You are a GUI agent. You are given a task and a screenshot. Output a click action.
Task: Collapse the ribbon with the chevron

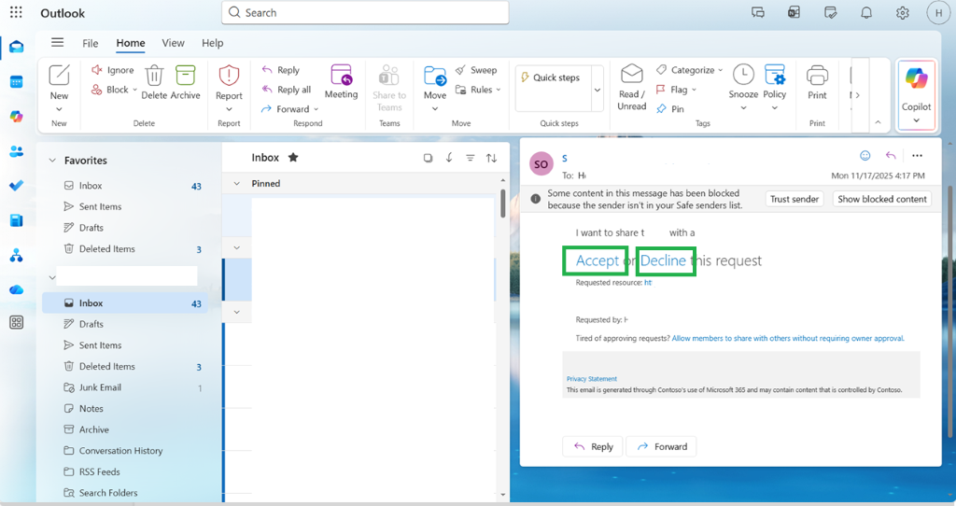[878, 122]
